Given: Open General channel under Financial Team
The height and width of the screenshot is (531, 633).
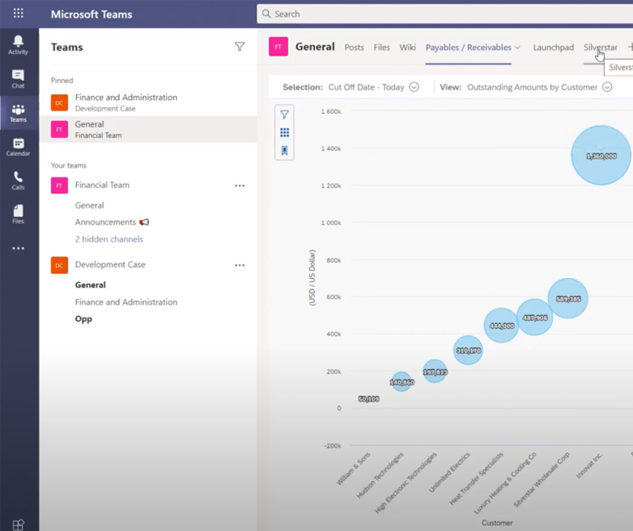Looking at the screenshot, I should click(89, 205).
